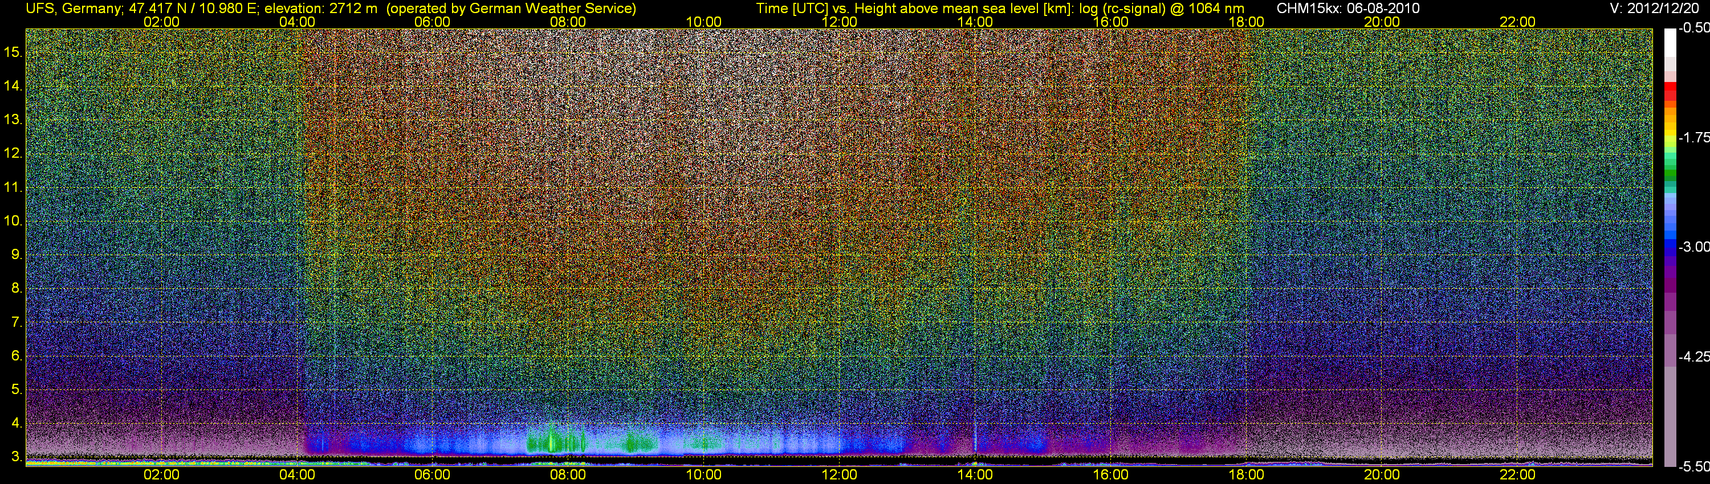Image resolution: width=1710 pixels, height=484 pixels.
Task: Click the "3." height axis label
Action: point(17,457)
